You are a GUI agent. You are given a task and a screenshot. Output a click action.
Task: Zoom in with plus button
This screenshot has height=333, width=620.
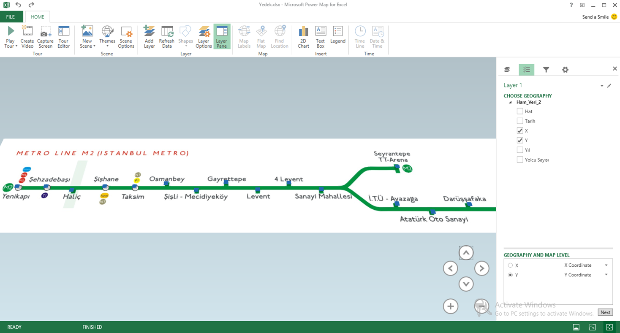450,306
